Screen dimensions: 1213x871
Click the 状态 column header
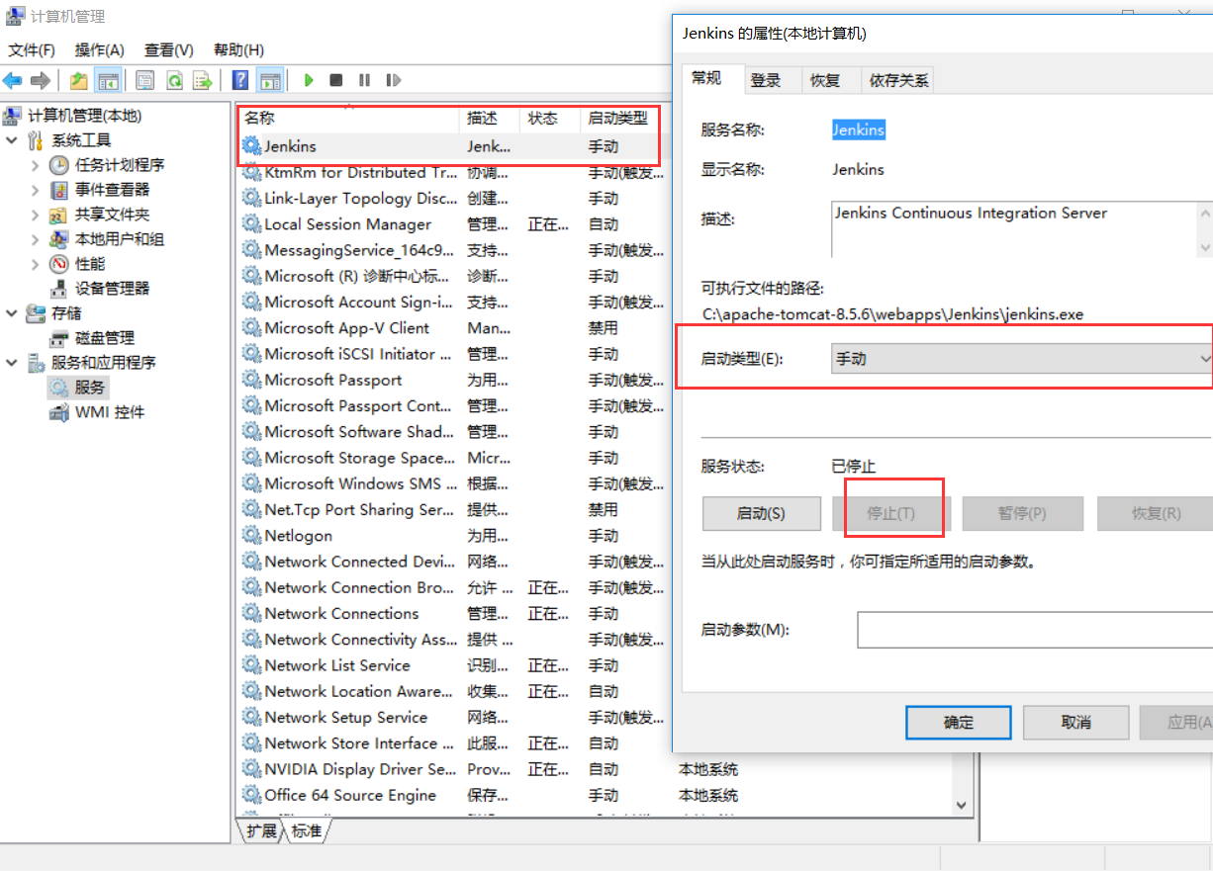click(550, 118)
